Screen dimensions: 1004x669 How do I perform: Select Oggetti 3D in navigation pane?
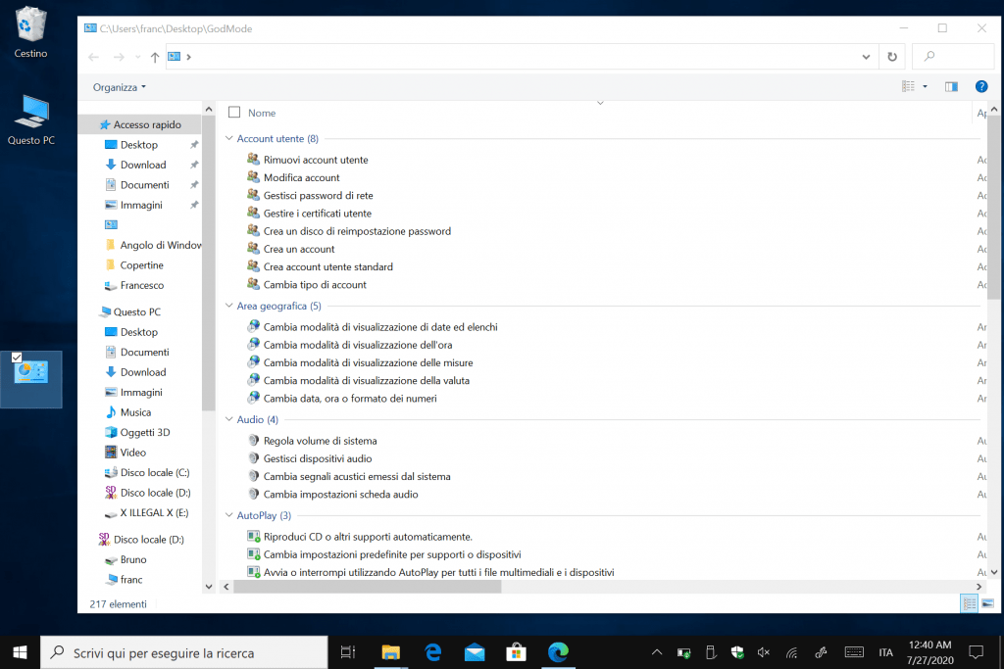coord(144,432)
